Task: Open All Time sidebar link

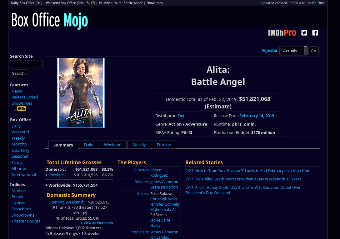Action: pos(19,168)
